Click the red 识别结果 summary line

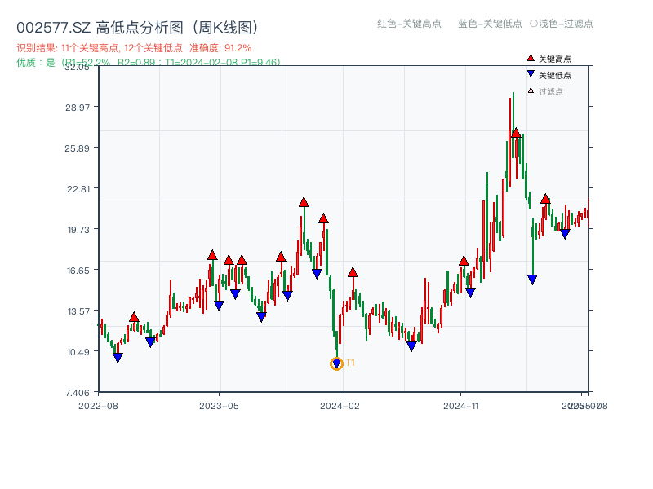pyautogui.click(x=134, y=48)
